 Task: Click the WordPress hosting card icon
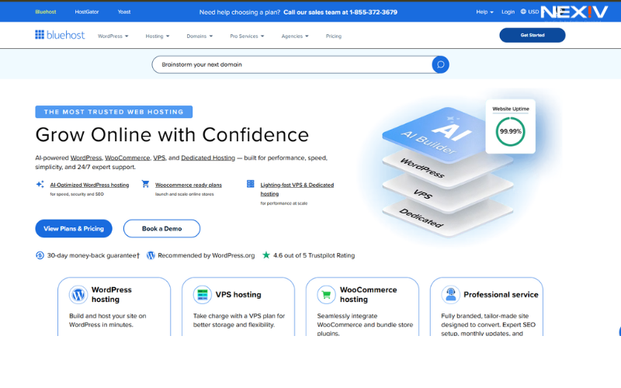pyautogui.click(x=78, y=295)
